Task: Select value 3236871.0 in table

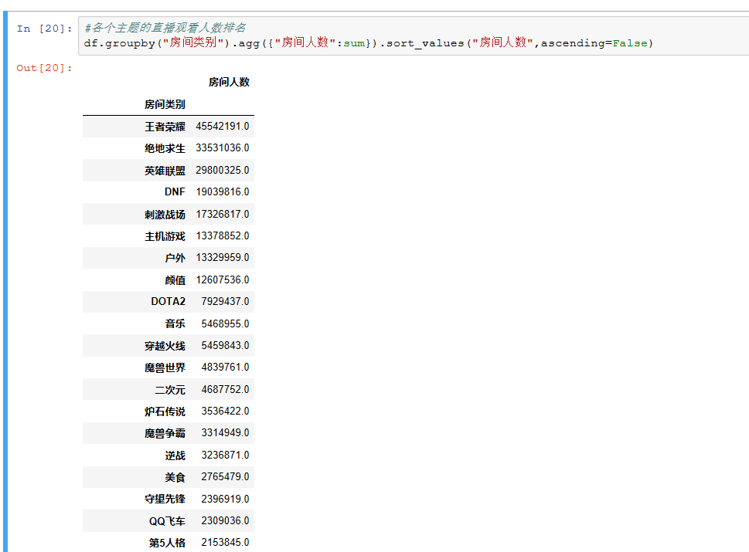Action: click(226, 455)
